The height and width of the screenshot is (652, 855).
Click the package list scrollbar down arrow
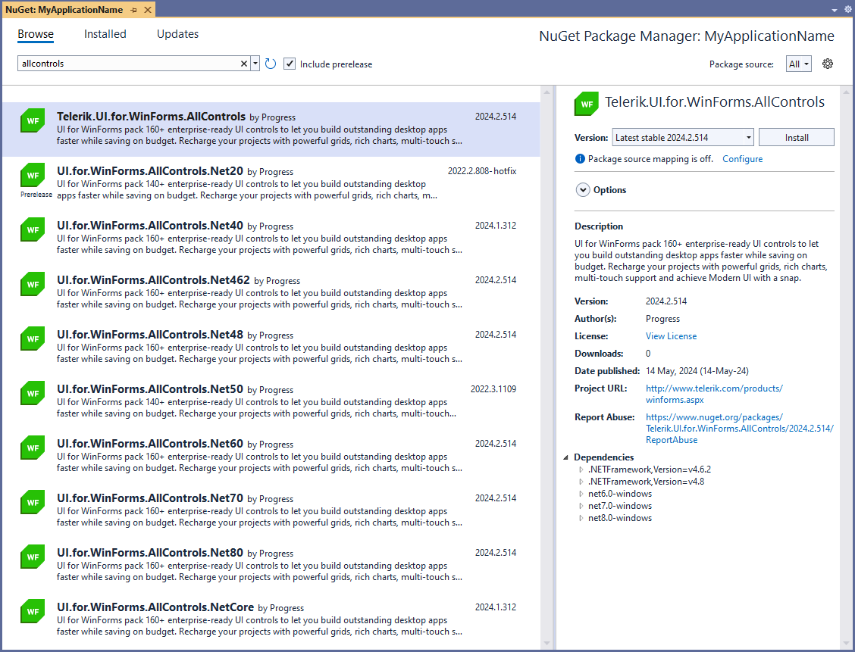pos(547,643)
